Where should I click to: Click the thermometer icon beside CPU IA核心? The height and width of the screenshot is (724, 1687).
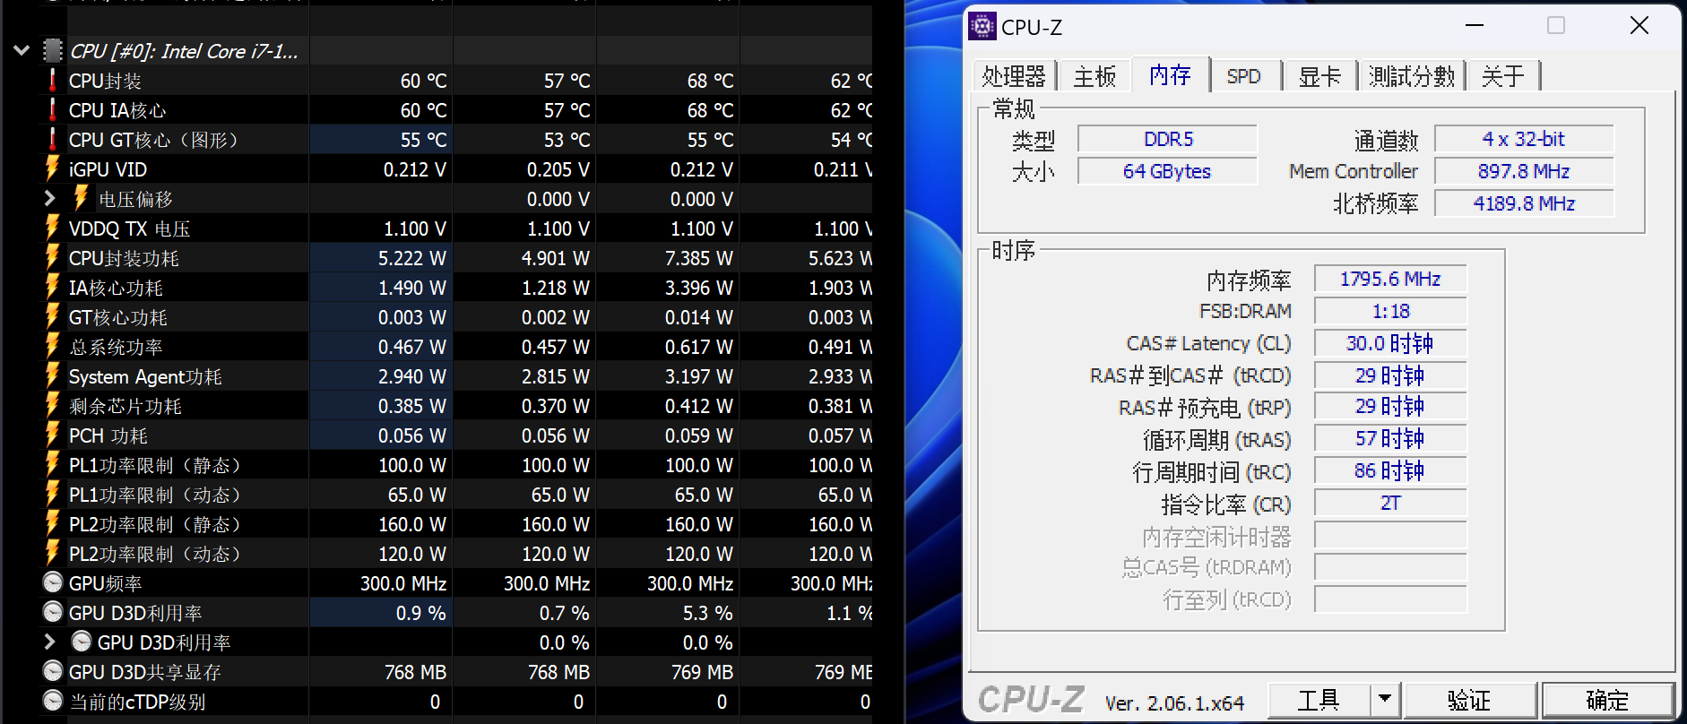[53, 110]
